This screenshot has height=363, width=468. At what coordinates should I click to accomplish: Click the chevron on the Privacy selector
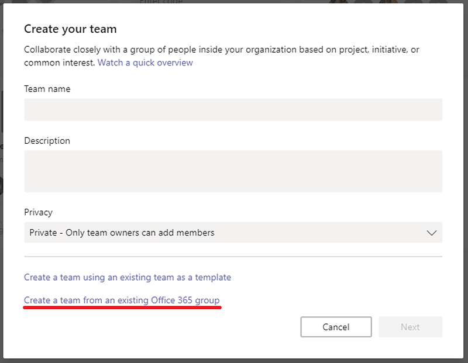[432, 233]
